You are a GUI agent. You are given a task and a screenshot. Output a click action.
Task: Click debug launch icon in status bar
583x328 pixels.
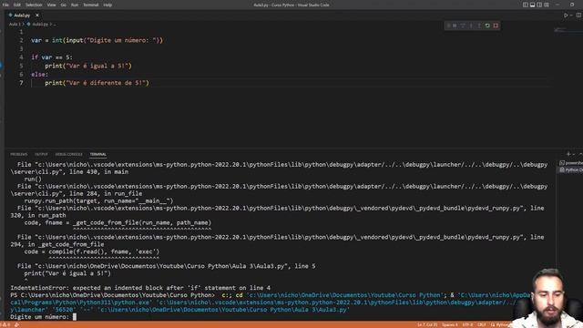[x=17, y=324]
